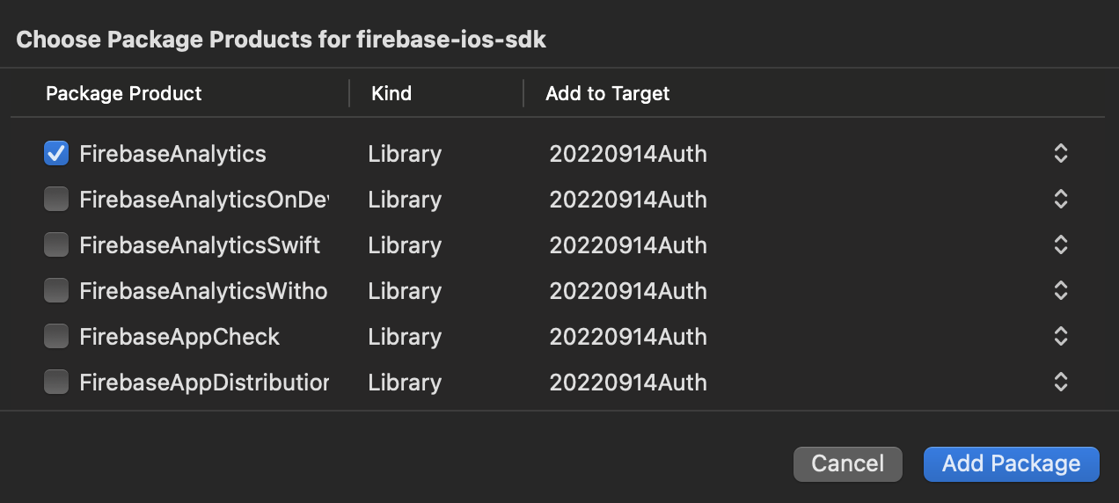Click the Kind column header
The height and width of the screenshot is (503, 1119).
click(391, 93)
